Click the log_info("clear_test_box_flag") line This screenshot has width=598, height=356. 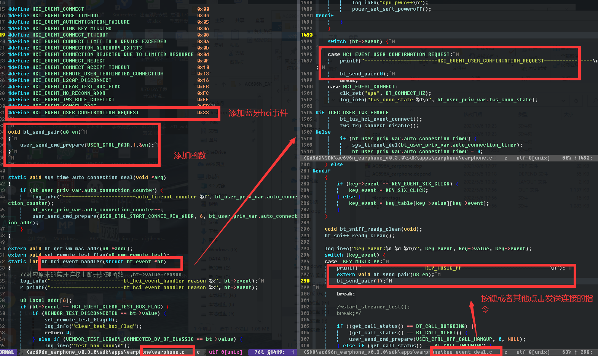[x=93, y=326]
